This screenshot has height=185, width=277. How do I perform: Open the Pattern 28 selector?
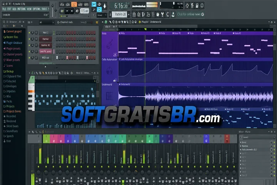(x=120, y=14)
